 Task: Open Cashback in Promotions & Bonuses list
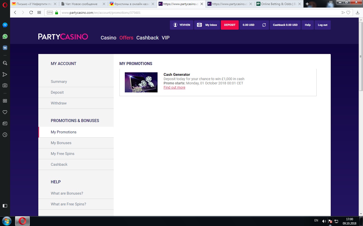point(76,164)
